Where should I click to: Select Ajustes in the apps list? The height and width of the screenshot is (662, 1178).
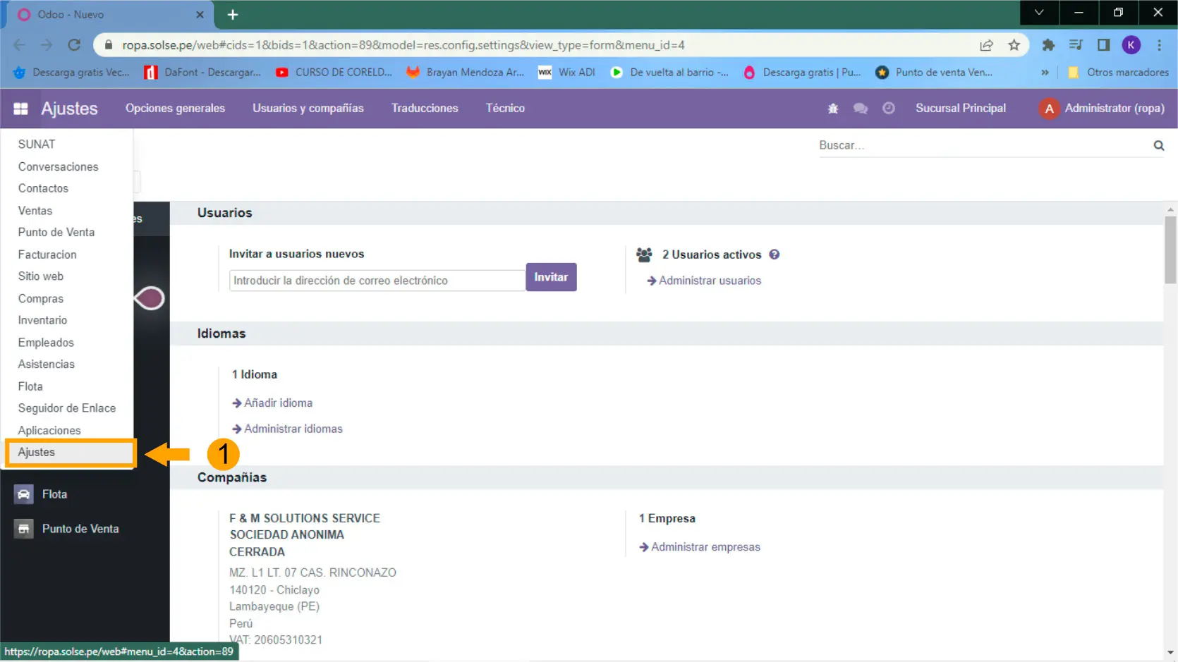point(37,453)
